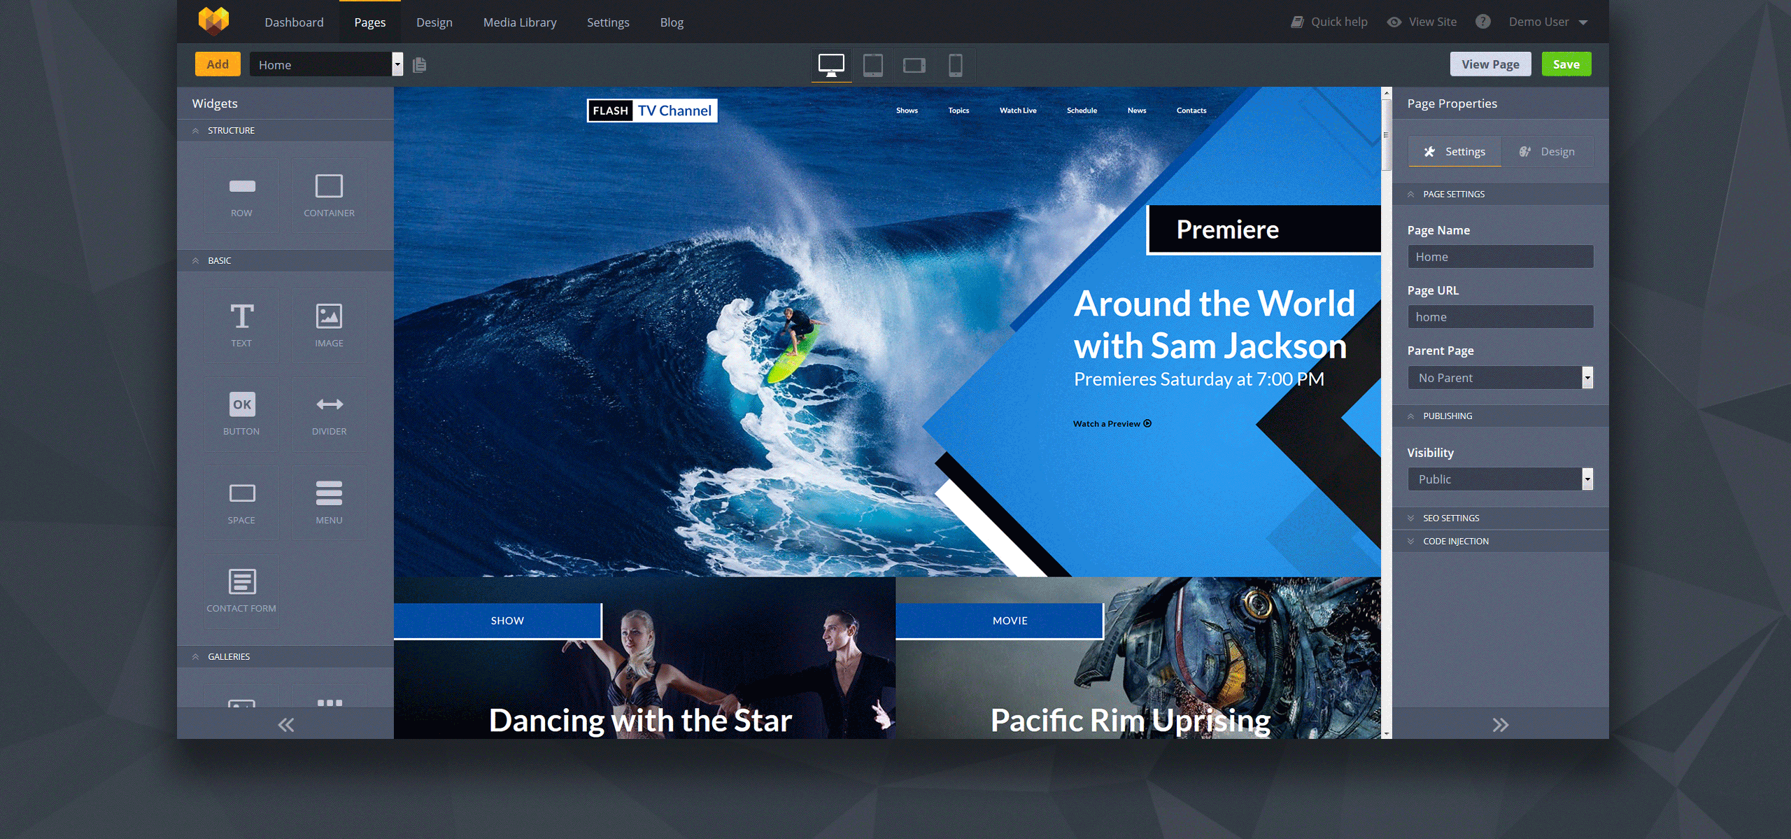Open the Design top menu
This screenshot has width=1791, height=839.
(x=434, y=22)
